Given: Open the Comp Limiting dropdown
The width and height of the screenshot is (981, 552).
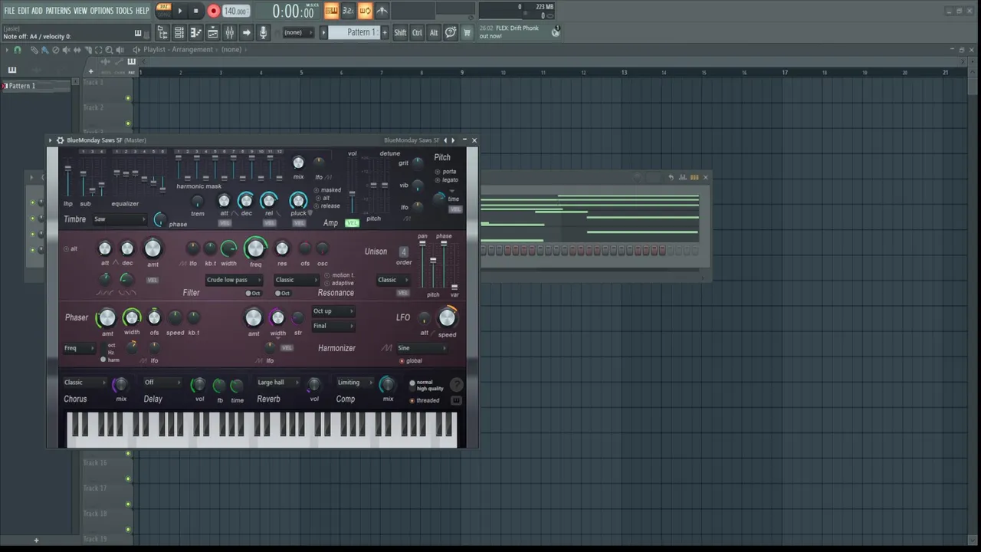Looking at the screenshot, I should pos(355,383).
